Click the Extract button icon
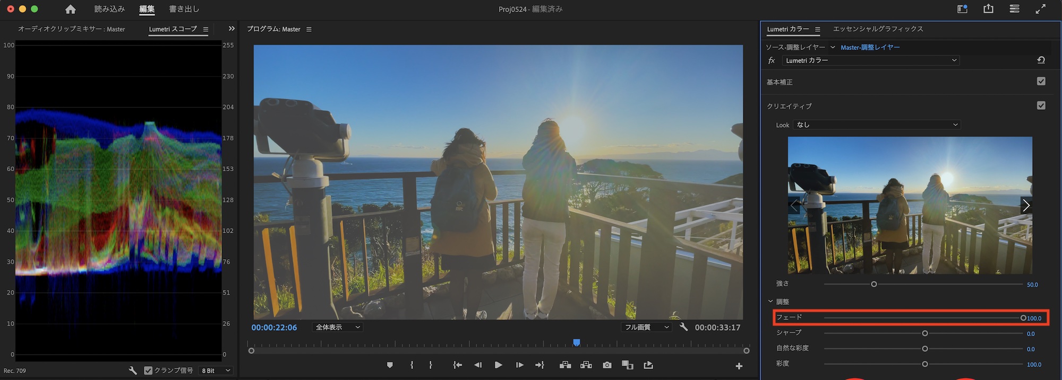Viewport: 1062px width, 380px height. [586, 365]
